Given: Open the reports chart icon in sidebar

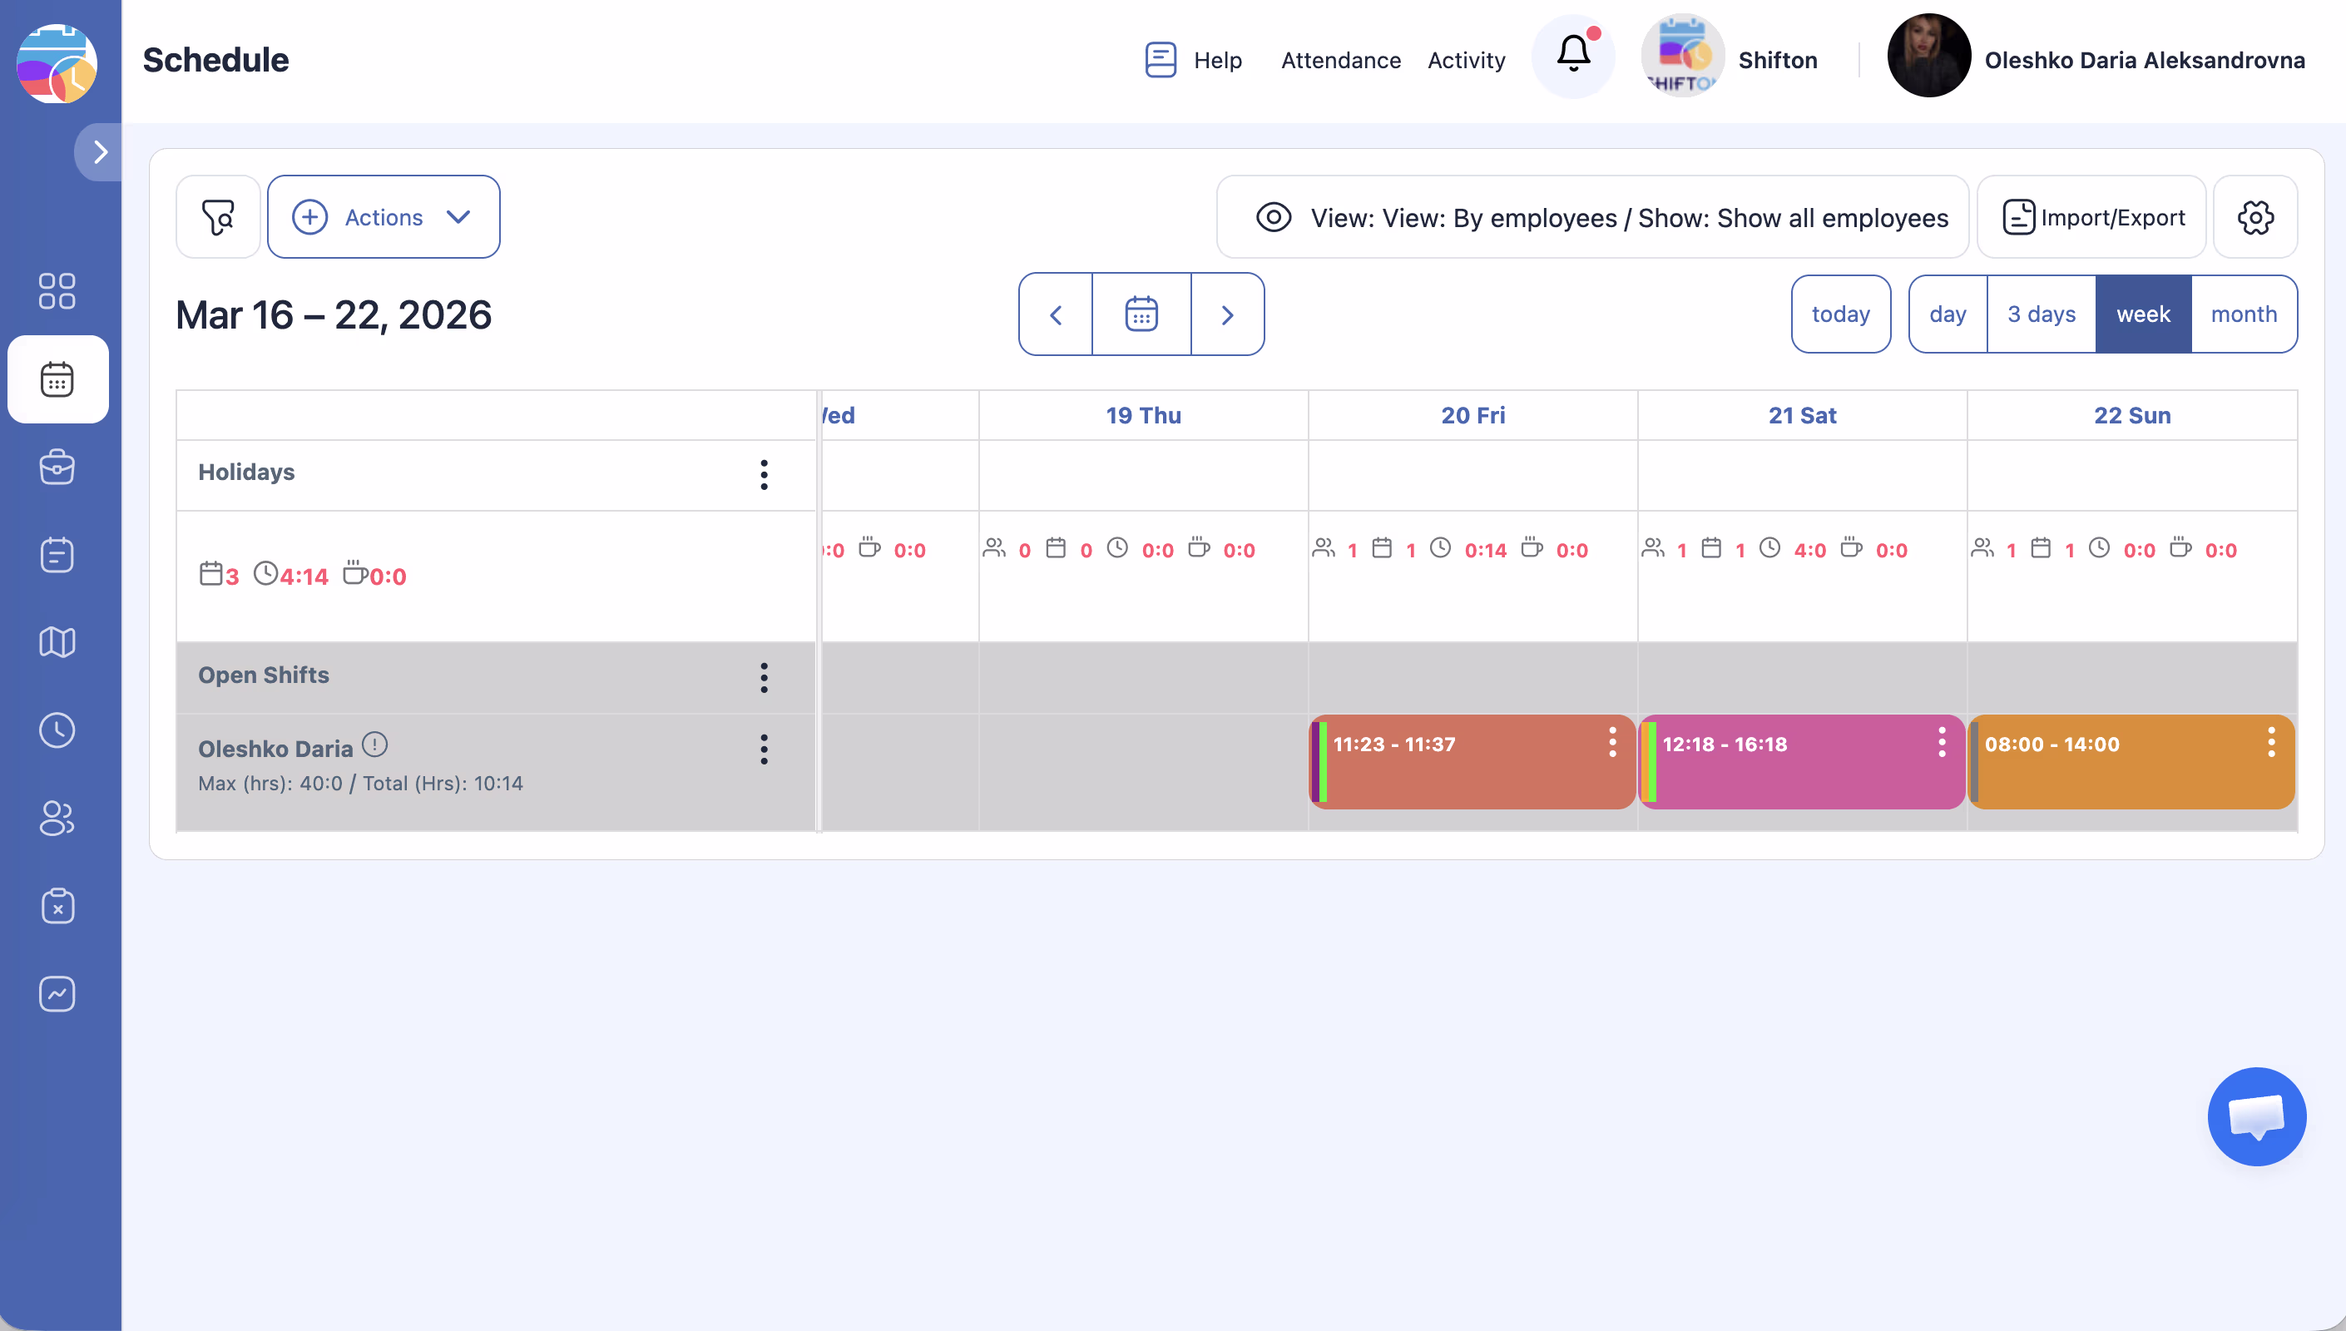Looking at the screenshot, I should 57,994.
